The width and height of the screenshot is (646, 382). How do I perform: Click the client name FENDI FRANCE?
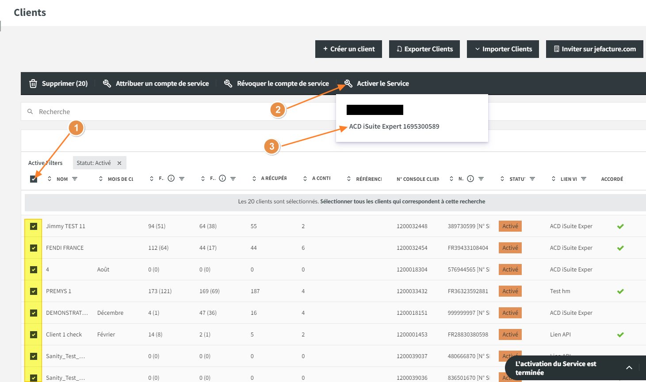point(65,248)
